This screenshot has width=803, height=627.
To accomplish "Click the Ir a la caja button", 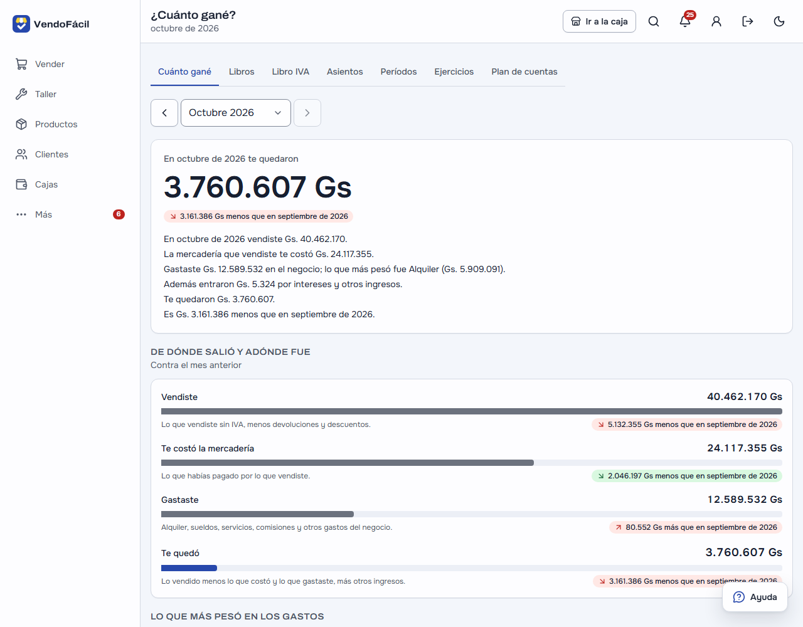I will 599,21.
